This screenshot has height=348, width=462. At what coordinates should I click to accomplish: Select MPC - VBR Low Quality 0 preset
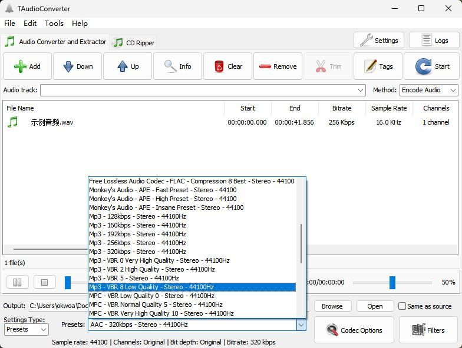192,296
